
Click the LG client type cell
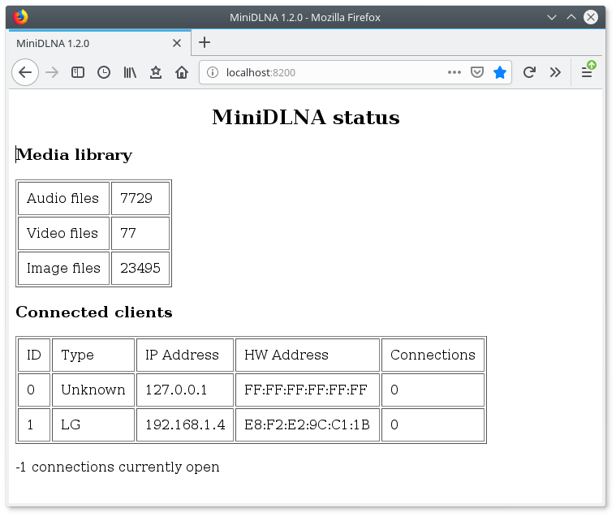[93, 424]
